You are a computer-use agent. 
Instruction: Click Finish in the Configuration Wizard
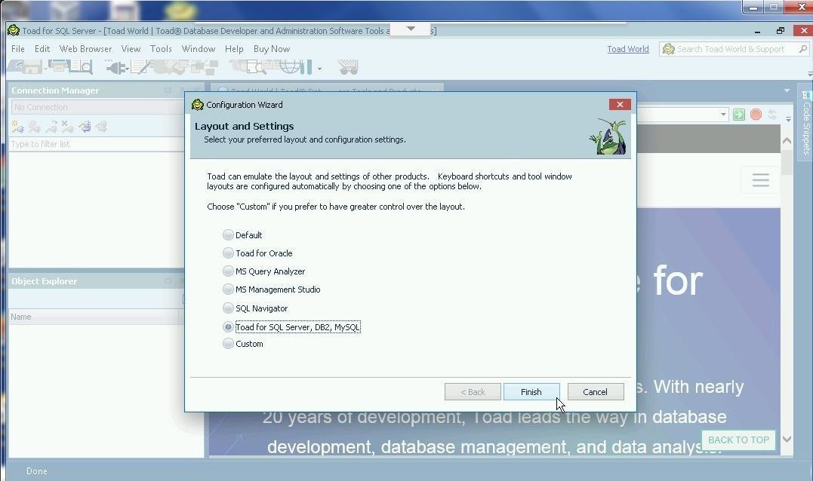[x=531, y=392]
